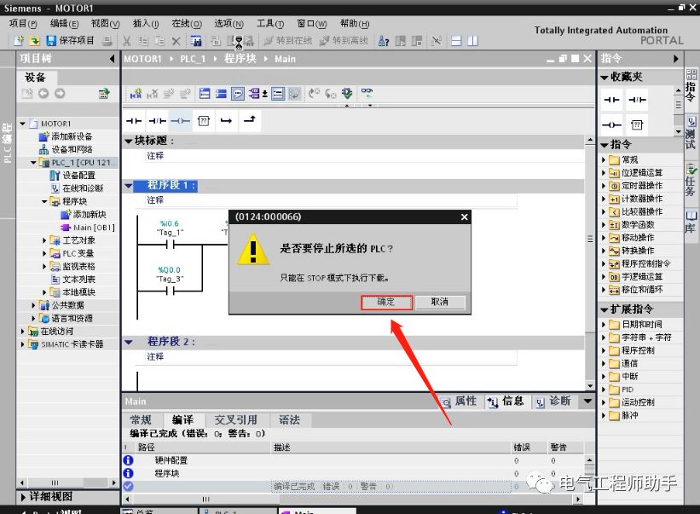Viewport: 700px width, 514px height.
Task: Insert a normally closed contact element
Action: click(x=159, y=120)
